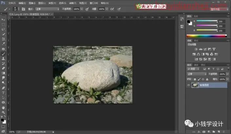The height and width of the screenshot is (134, 231).
Task: Open the 图像(I) menu
Action: click(32, 3)
